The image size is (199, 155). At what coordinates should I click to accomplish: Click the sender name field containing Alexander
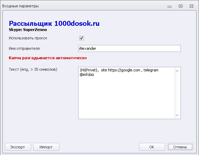point(130,48)
